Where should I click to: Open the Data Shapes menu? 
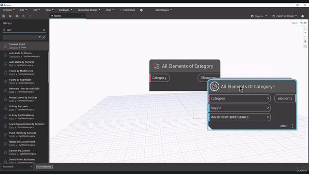tap(163, 10)
